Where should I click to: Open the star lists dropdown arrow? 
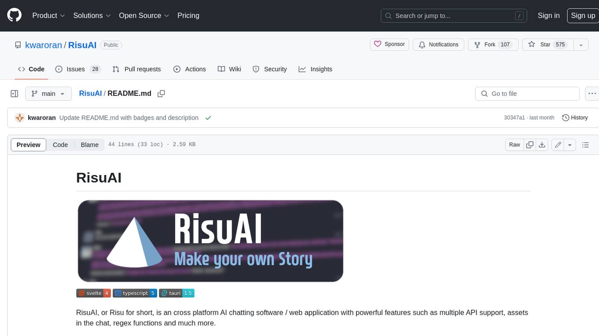pyautogui.click(x=581, y=44)
